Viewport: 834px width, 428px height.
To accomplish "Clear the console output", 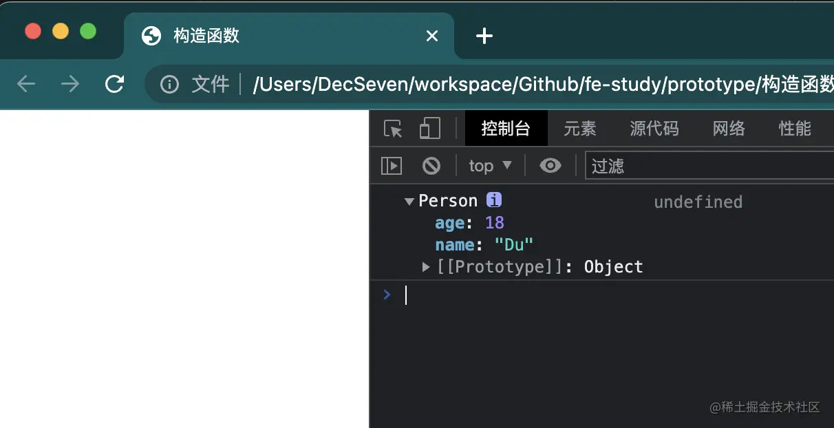I will click(431, 166).
